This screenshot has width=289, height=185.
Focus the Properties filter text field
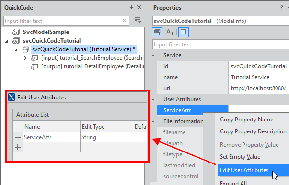[x=220, y=44]
